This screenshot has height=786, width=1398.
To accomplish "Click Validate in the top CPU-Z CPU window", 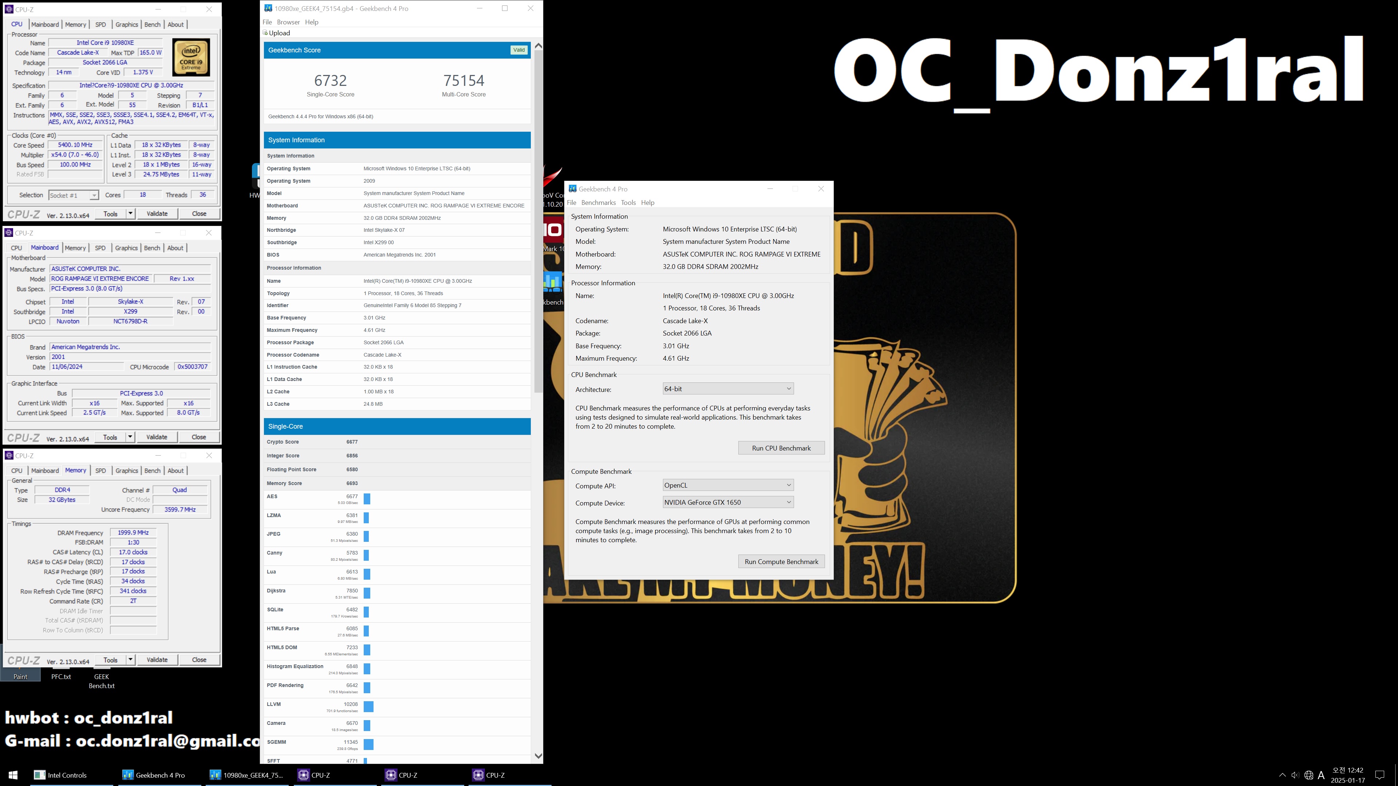I will tap(157, 214).
